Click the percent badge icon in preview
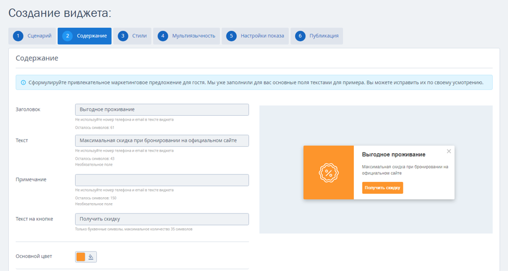 (x=328, y=173)
